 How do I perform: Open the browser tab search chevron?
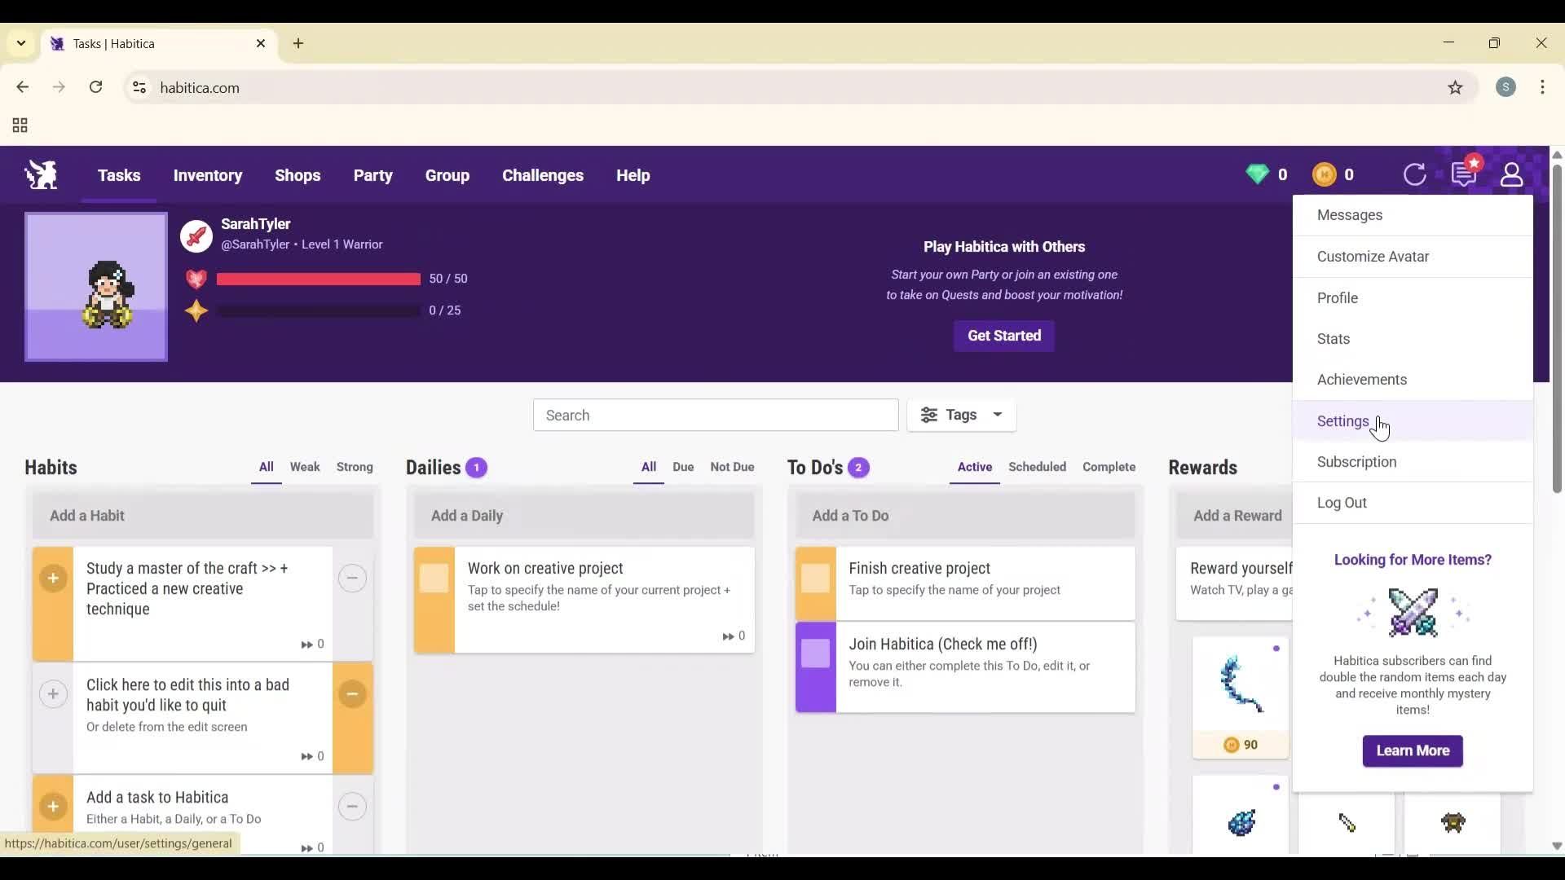[x=20, y=43]
